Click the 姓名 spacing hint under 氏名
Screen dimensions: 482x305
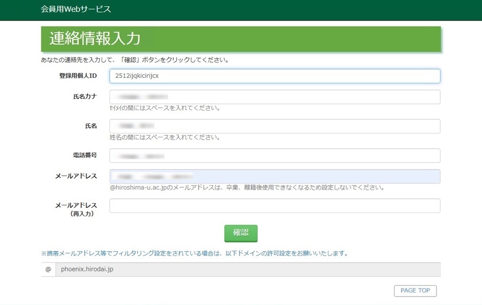[165, 137]
